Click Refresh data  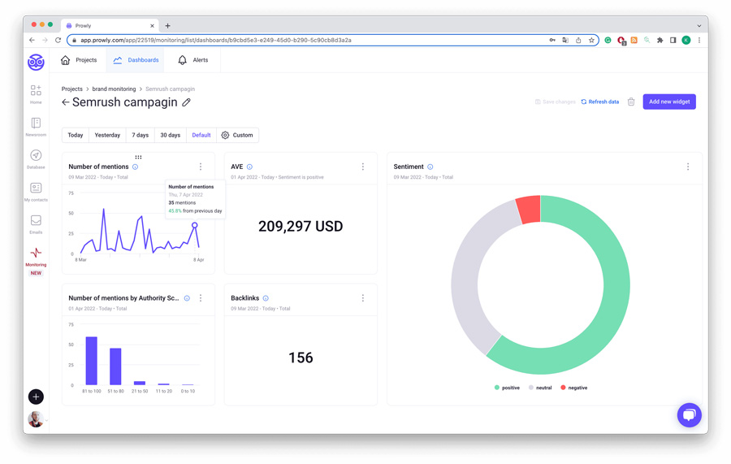click(x=600, y=102)
